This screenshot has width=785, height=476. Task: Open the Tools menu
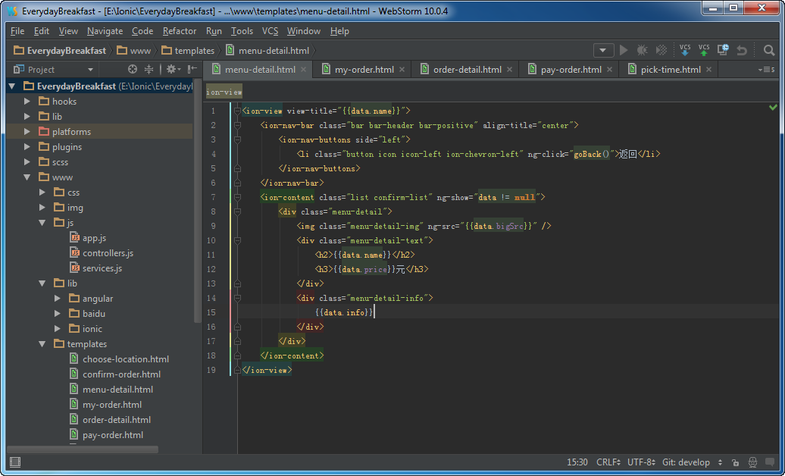(x=242, y=31)
